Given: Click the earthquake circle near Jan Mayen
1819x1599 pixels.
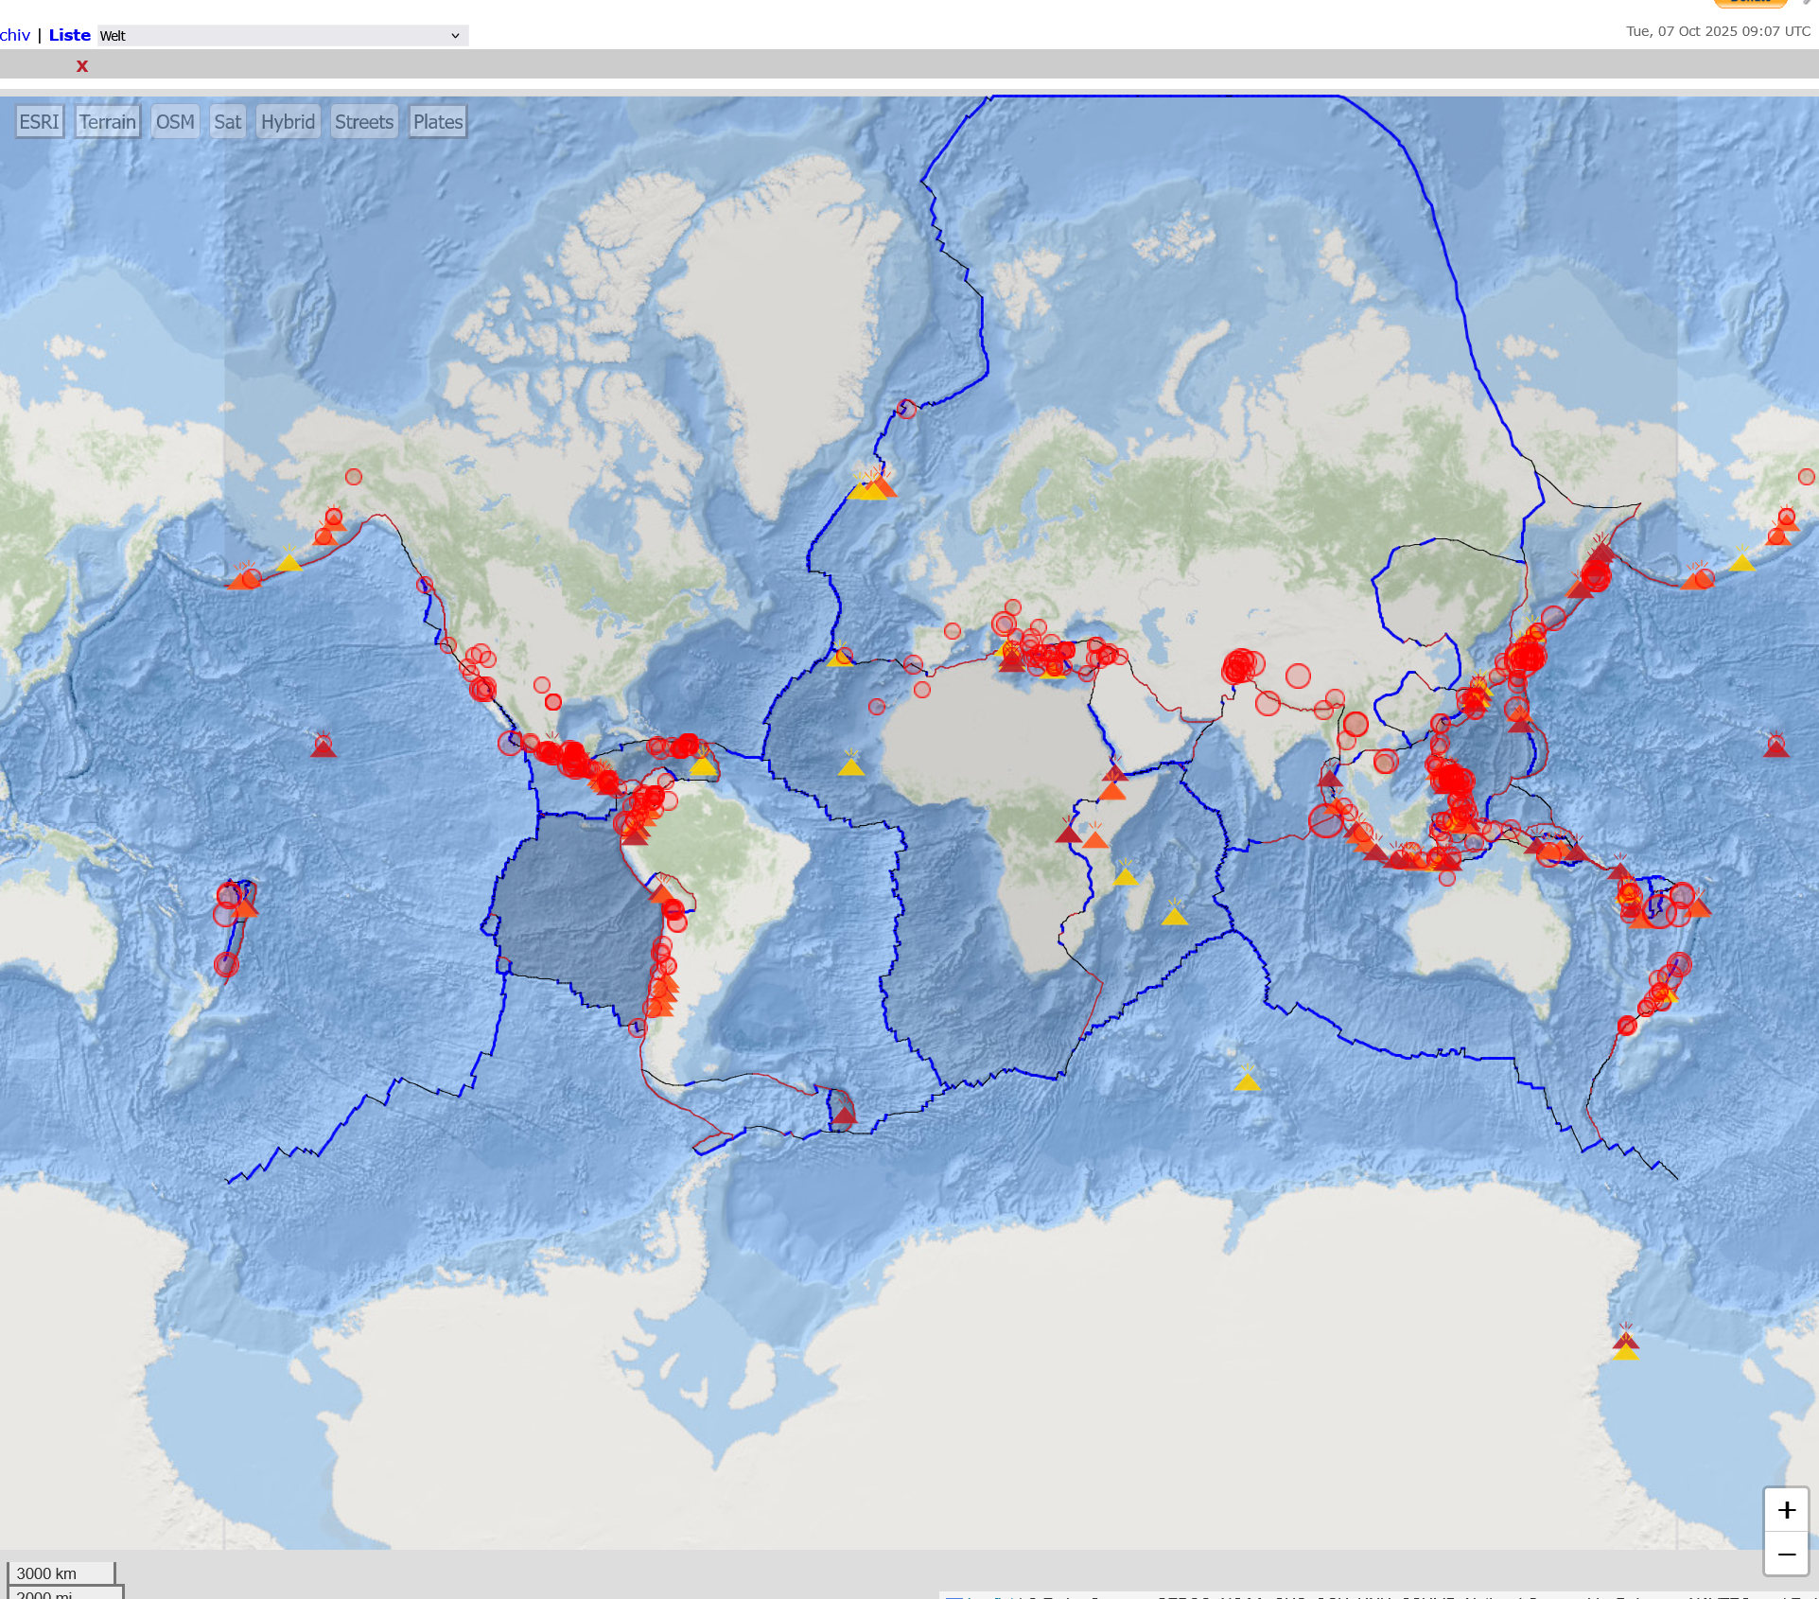Looking at the screenshot, I should 906,409.
